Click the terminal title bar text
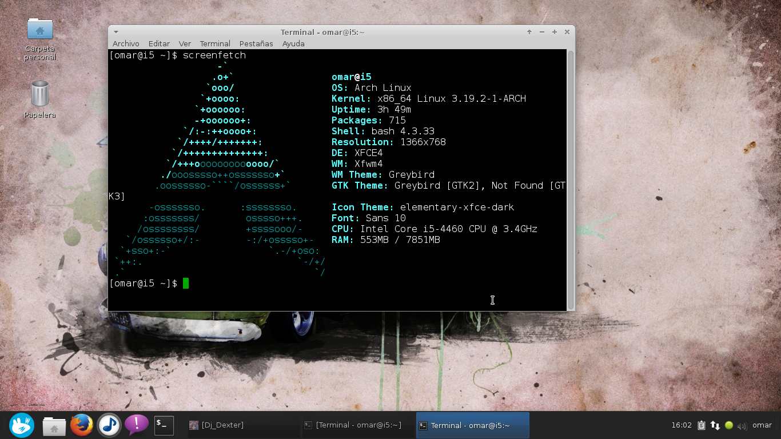This screenshot has width=781, height=439. (322, 32)
